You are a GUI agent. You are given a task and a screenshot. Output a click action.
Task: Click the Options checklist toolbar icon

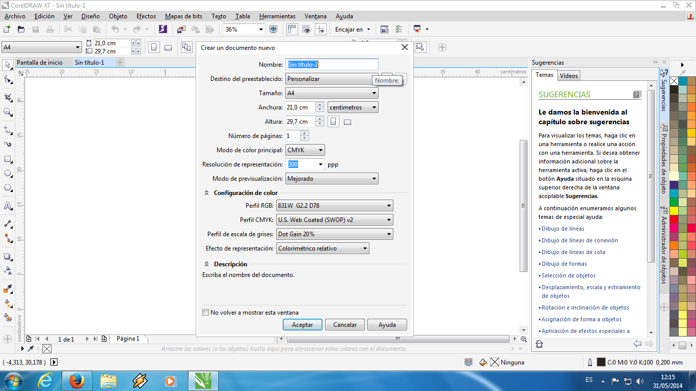(399, 30)
